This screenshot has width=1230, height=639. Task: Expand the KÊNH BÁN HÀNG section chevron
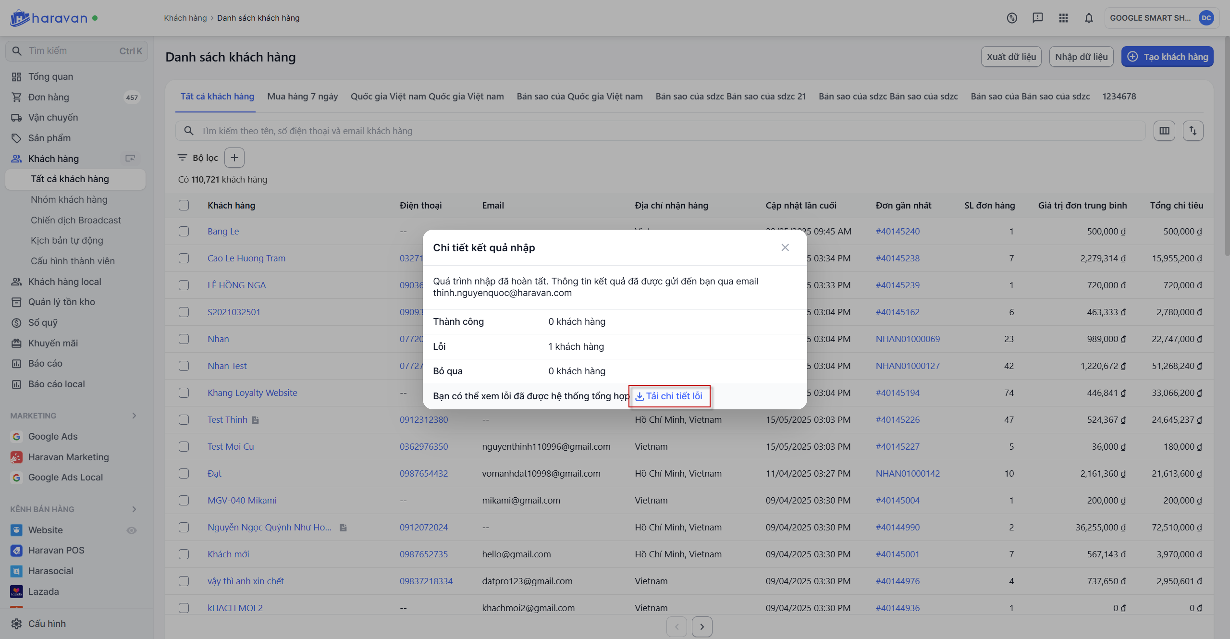(x=134, y=509)
